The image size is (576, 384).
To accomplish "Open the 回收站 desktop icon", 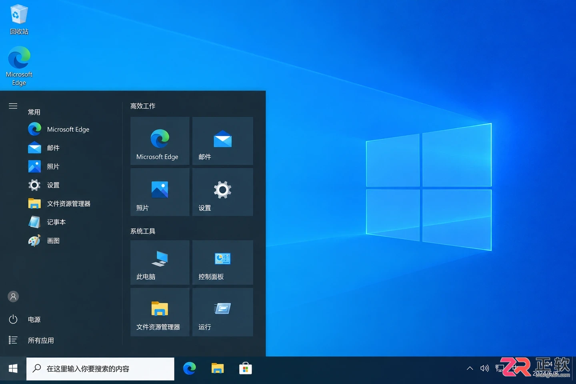I will click(x=19, y=20).
